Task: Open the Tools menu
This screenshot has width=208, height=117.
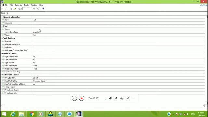Action: [x=26, y=5]
